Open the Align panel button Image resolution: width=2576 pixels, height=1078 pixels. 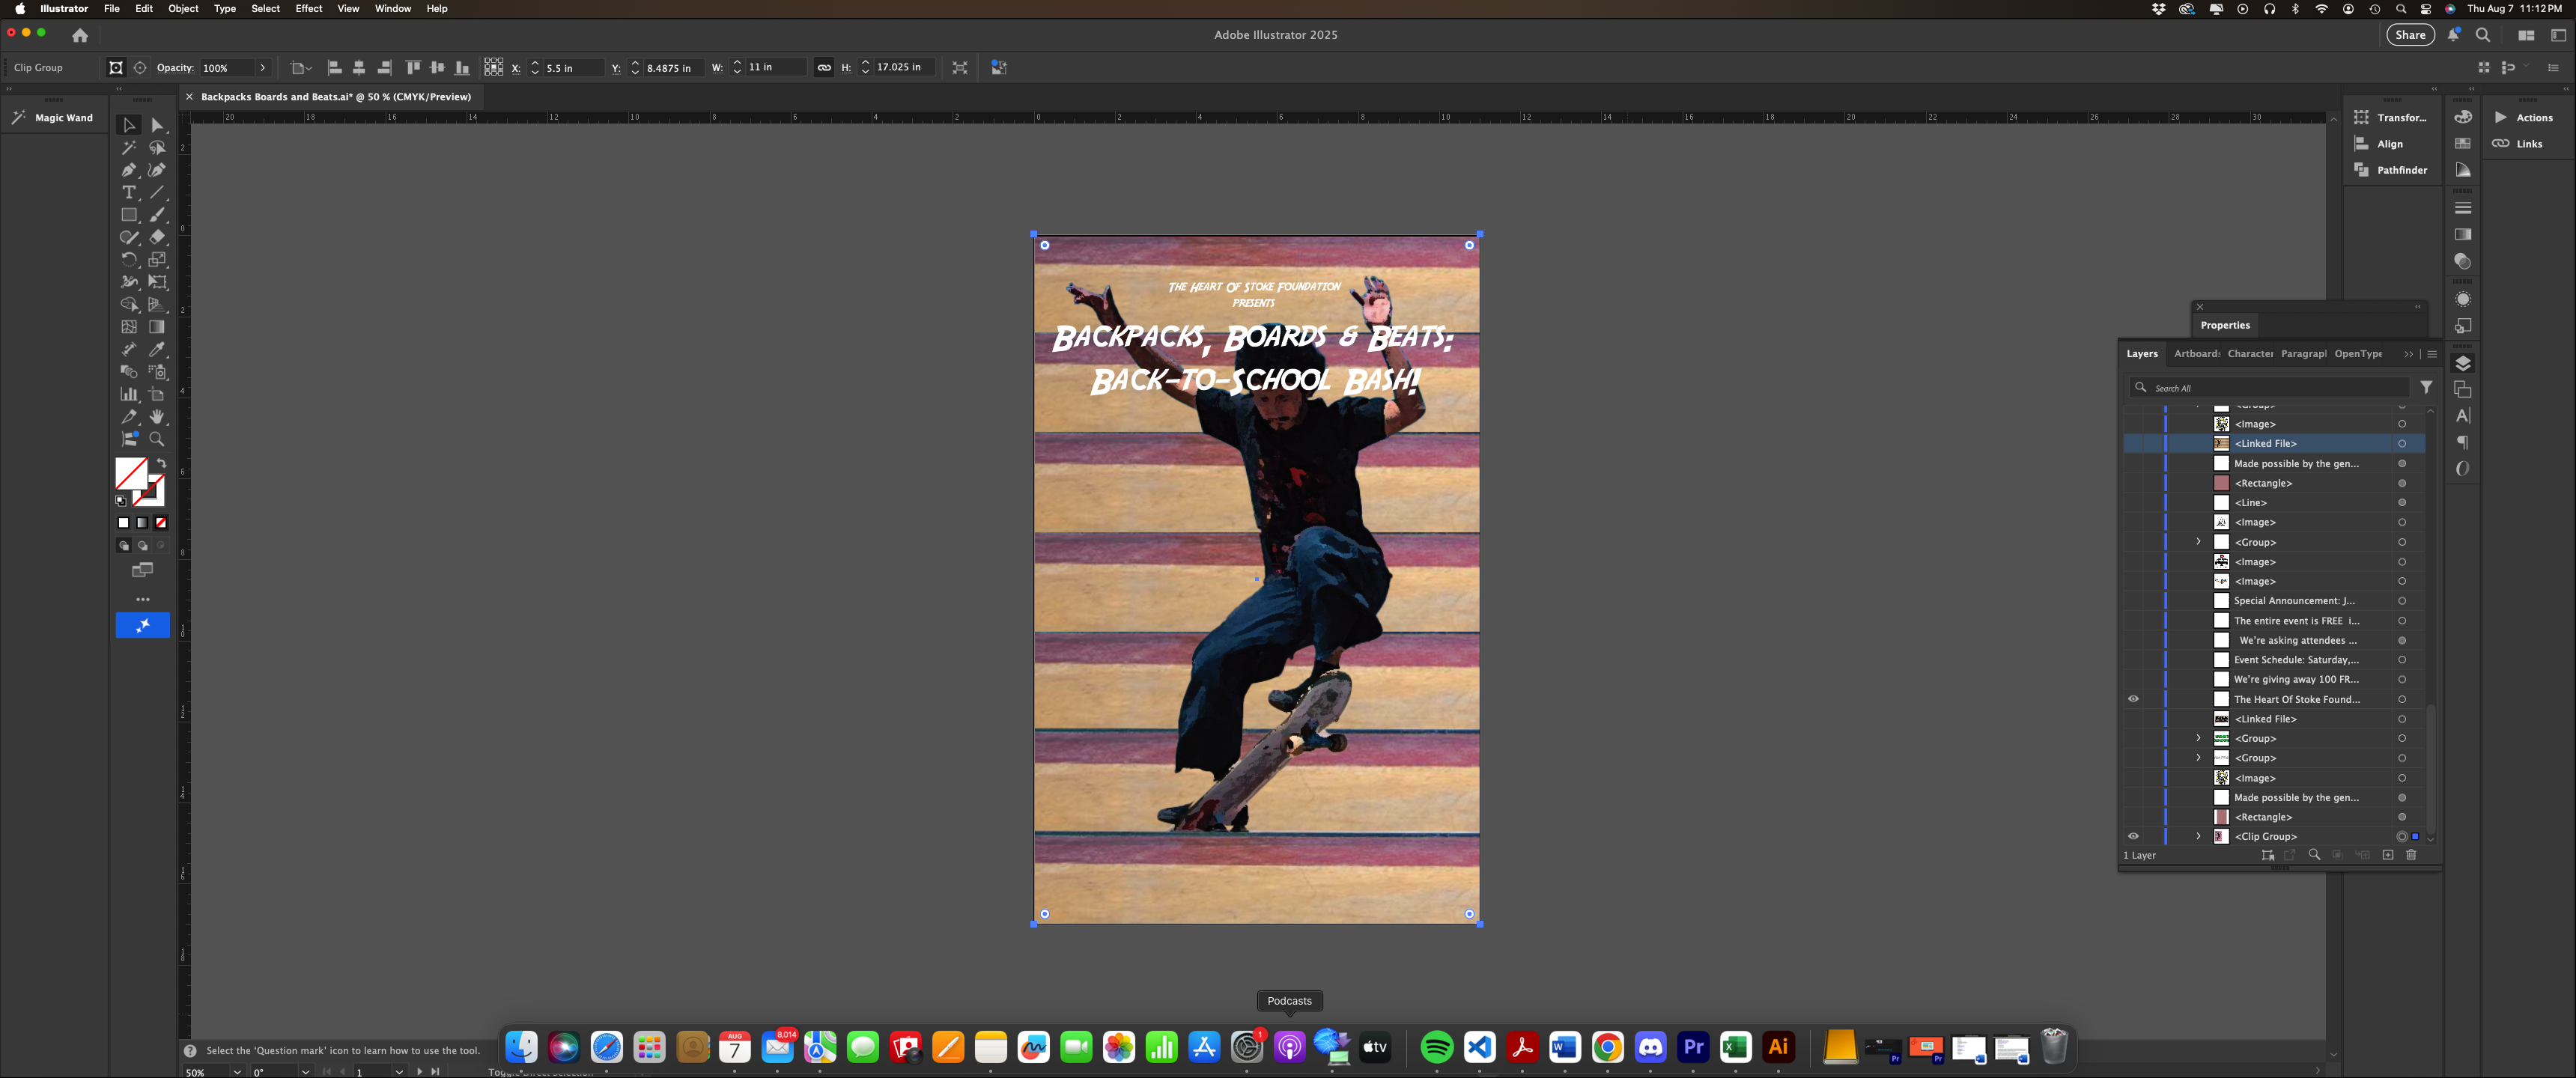(x=2378, y=144)
